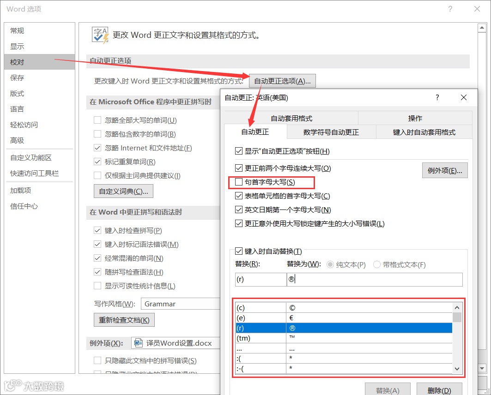This screenshot has height=395, width=491.
Task: Toggle 忽略包含数字的单词 checkbox
Action: (x=97, y=134)
